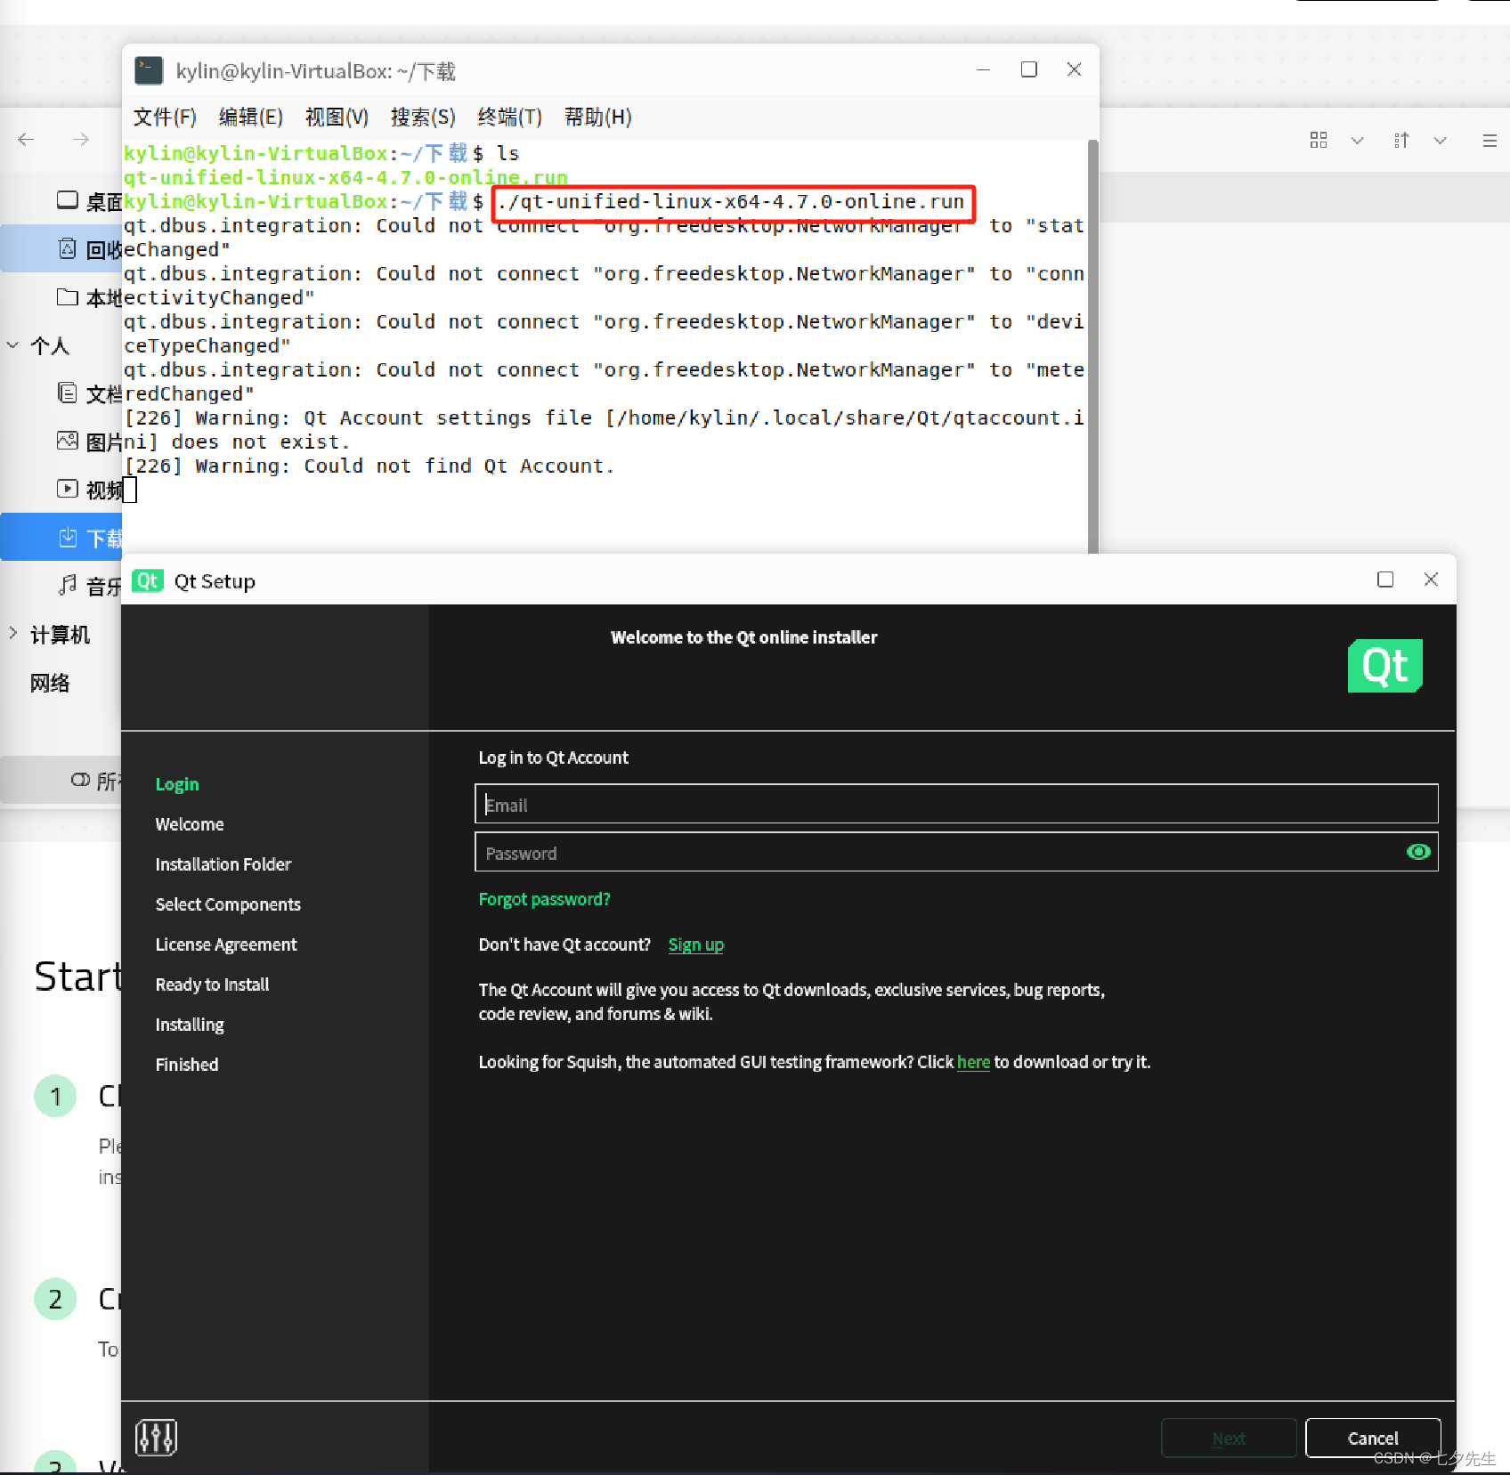Select Login step in installer sidebar
1510x1475 pixels.
point(177,784)
